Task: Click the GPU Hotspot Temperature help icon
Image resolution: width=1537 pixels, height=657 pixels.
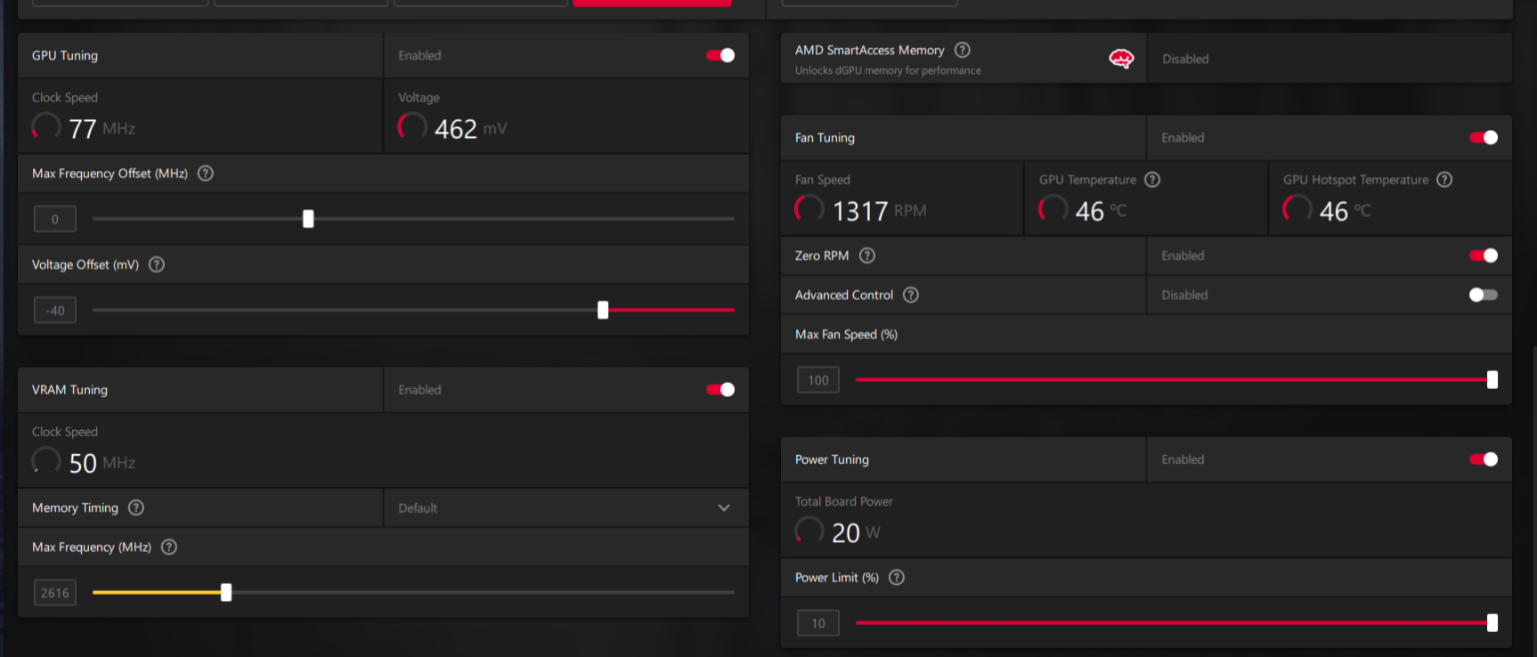Action: [x=1444, y=180]
